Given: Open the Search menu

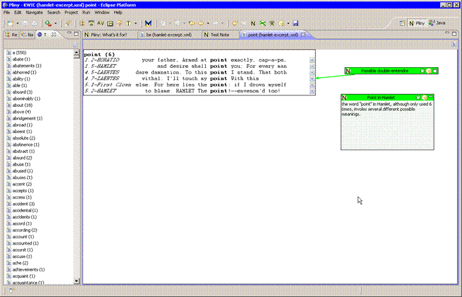Looking at the screenshot, I should (x=54, y=12).
